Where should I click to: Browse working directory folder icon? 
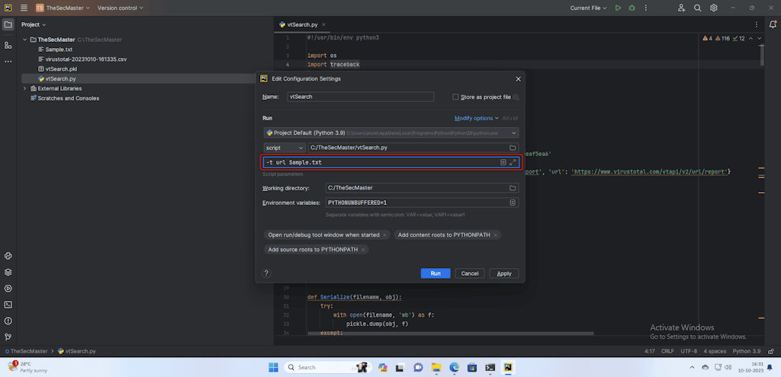[513, 188]
